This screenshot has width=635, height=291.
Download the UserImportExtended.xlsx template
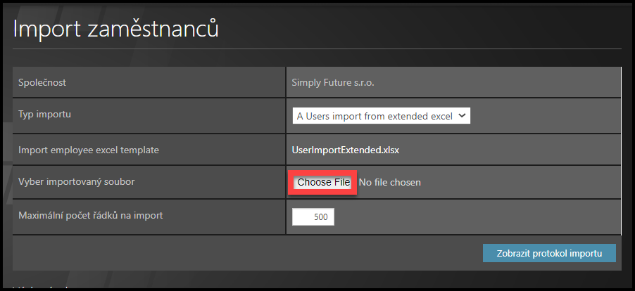click(x=346, y=149)
